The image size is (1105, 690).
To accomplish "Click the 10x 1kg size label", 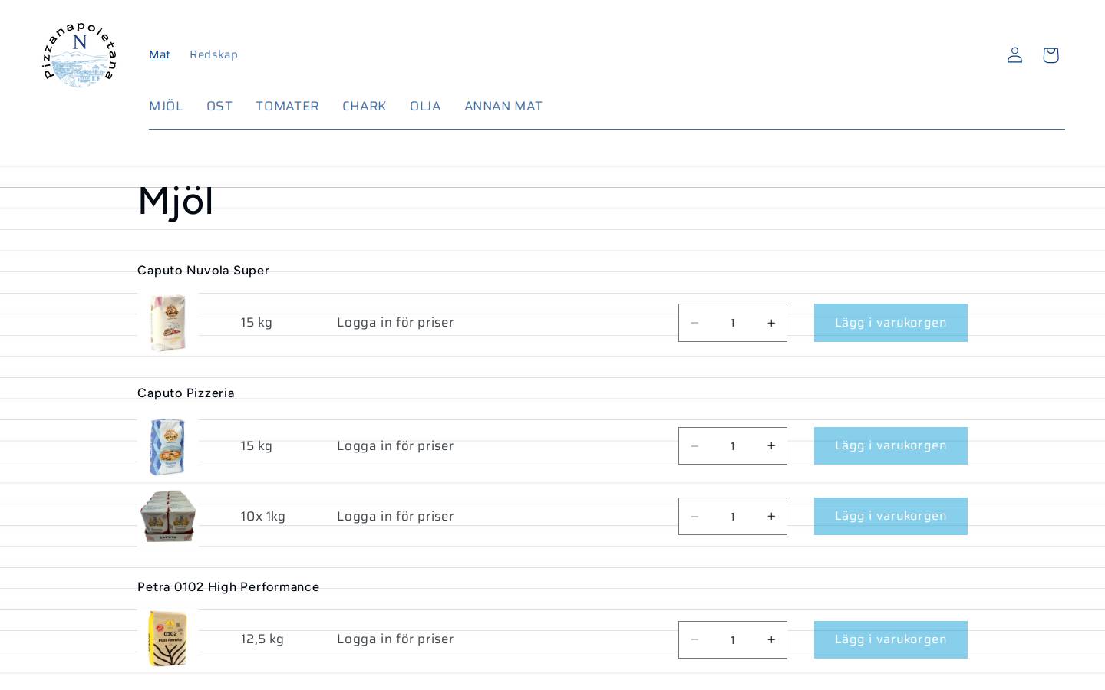I will [x=262, y=516].
